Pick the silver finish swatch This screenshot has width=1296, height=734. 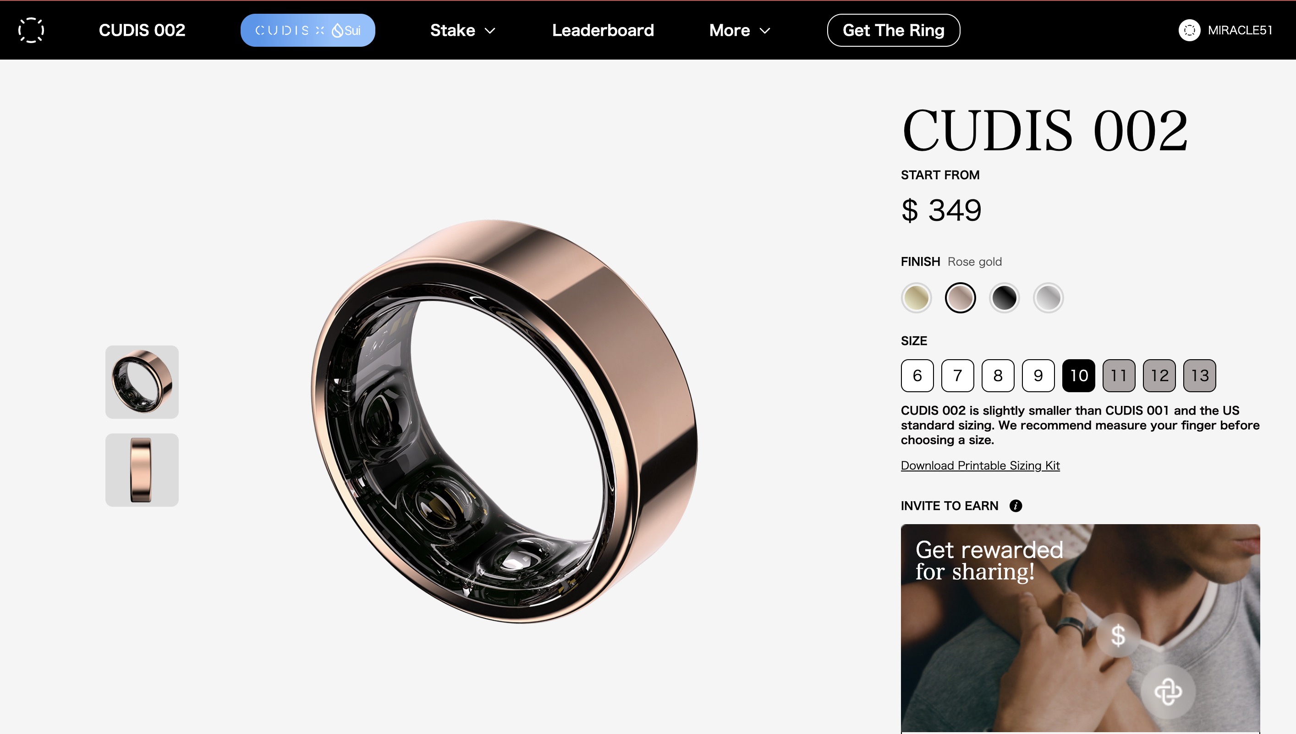coord(1048,297)
